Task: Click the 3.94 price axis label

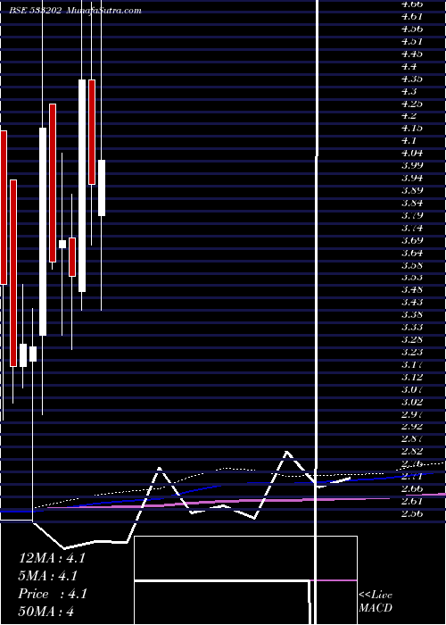Action: pyautogui.click(x=412, y=178)
